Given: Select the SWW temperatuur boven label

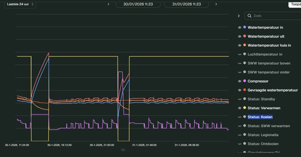Looking at the screenshot, I should pyautogui.click(x=269, y=63).
